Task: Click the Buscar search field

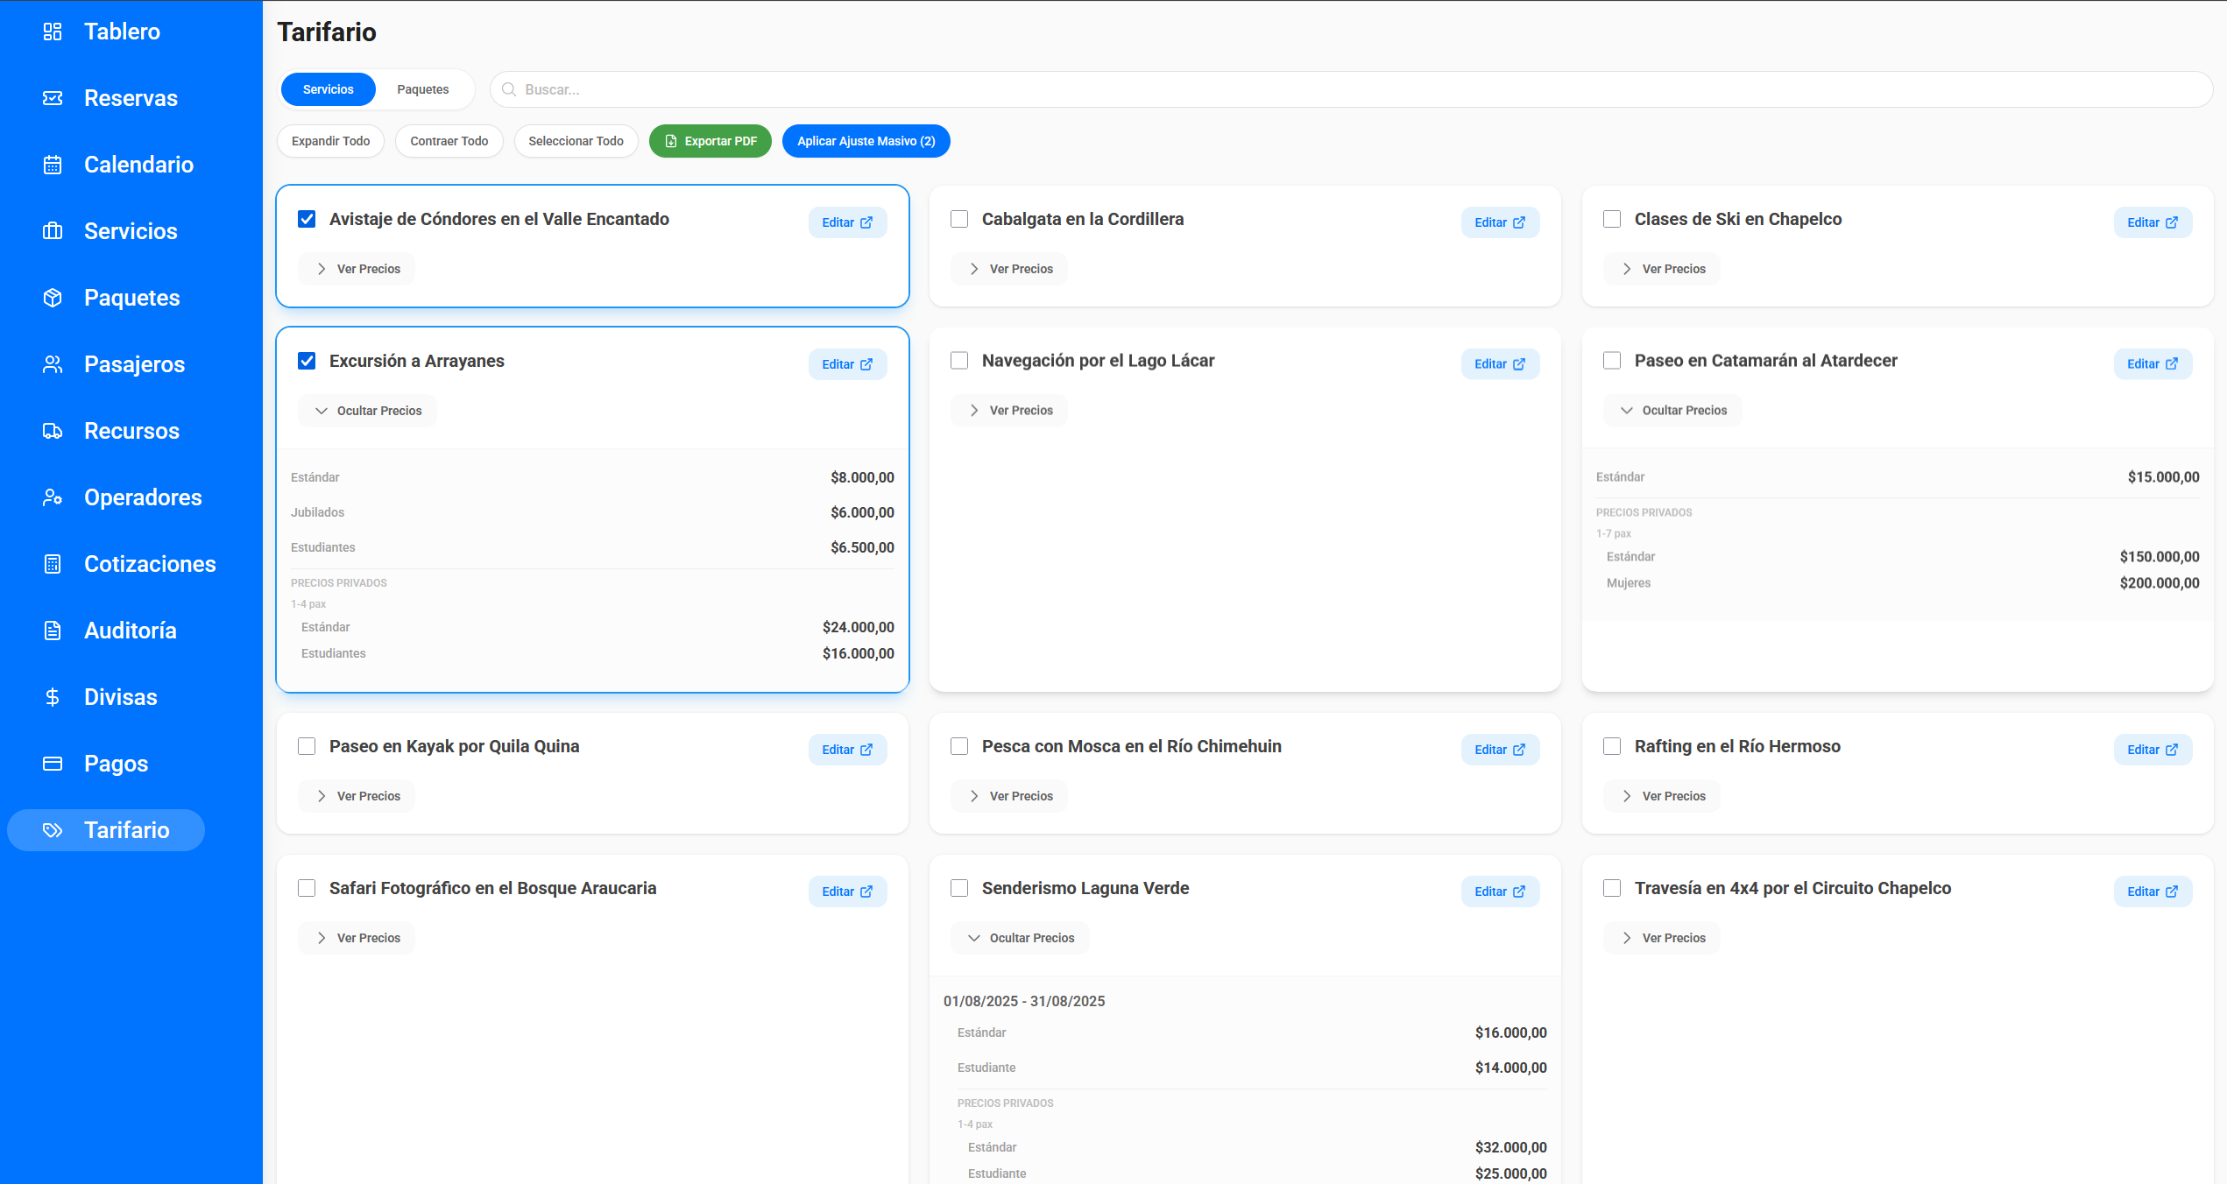Action: [x=1352, y=89]
